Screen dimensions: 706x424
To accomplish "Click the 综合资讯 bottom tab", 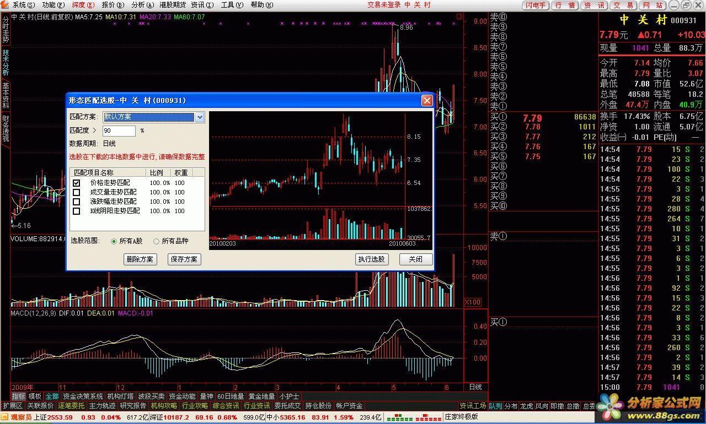I will (x=226, y=406).
